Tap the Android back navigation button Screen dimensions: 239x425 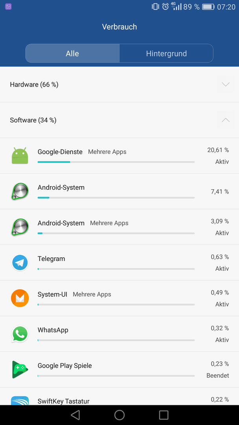pos(75,415)
